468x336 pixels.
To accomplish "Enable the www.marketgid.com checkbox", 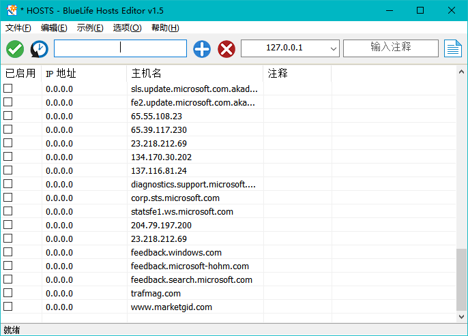I will point(8,307).
